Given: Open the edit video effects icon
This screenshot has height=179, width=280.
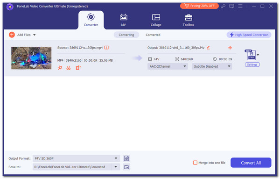Looking at the screenshot, I should (x=78, y=68).
